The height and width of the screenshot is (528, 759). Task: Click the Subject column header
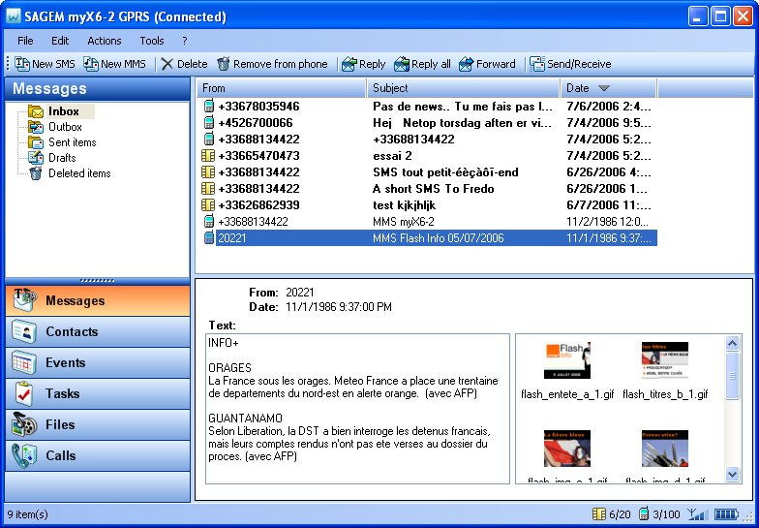[x=463, y=88]
